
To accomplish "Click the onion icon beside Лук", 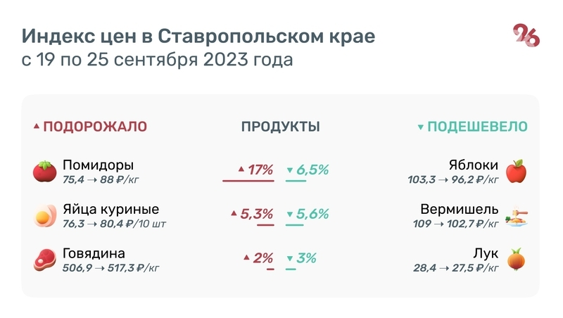I will tap(517, 260).
